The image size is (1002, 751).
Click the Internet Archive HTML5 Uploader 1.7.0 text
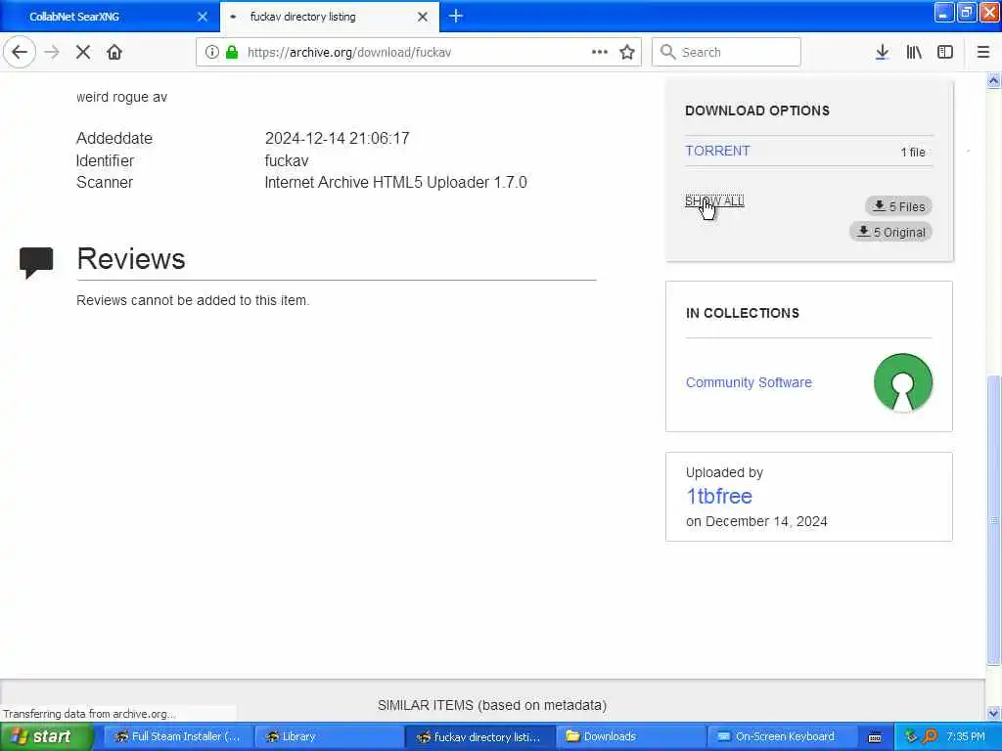[395, 183]
